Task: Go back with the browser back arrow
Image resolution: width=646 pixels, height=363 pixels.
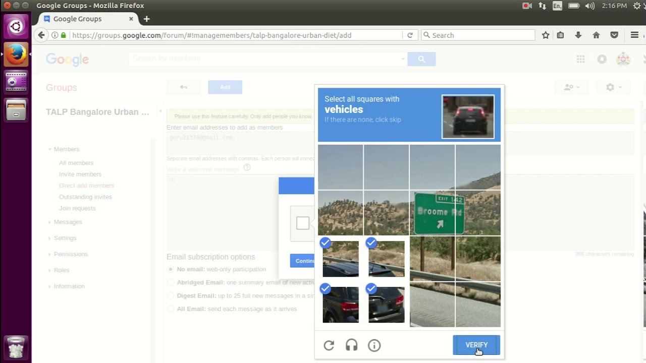Action: (41, 35)
